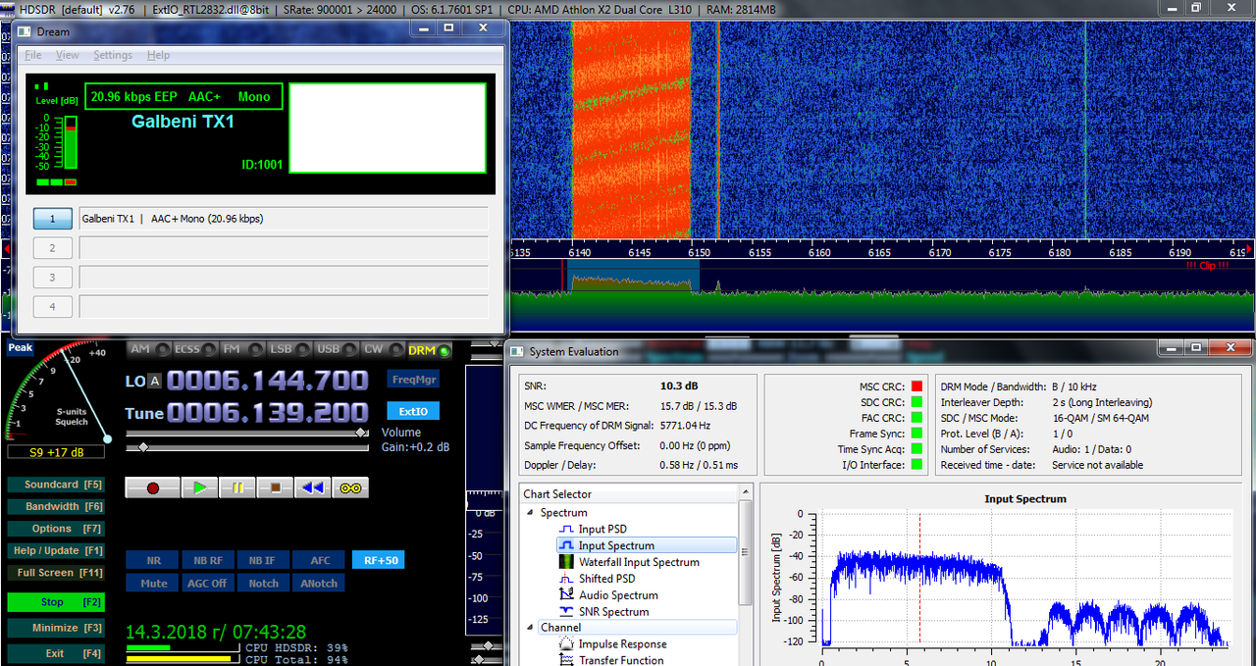Click Exit [F4] button

coord(55,653)
